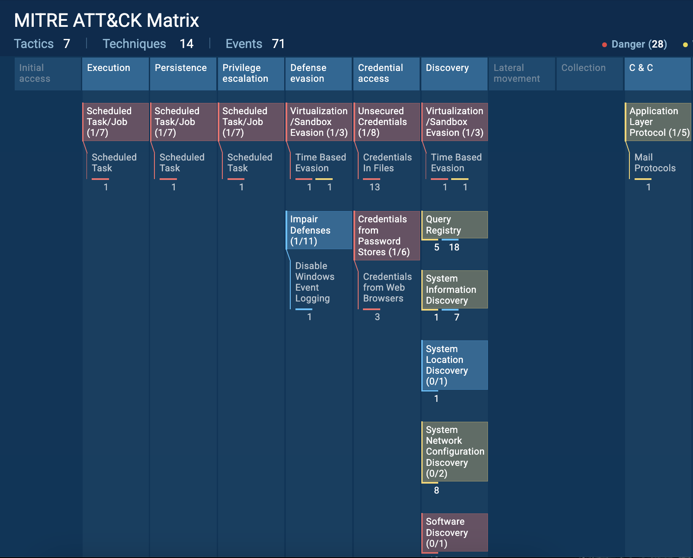Click count 7 under System Information Discovery

pos(457,317)
